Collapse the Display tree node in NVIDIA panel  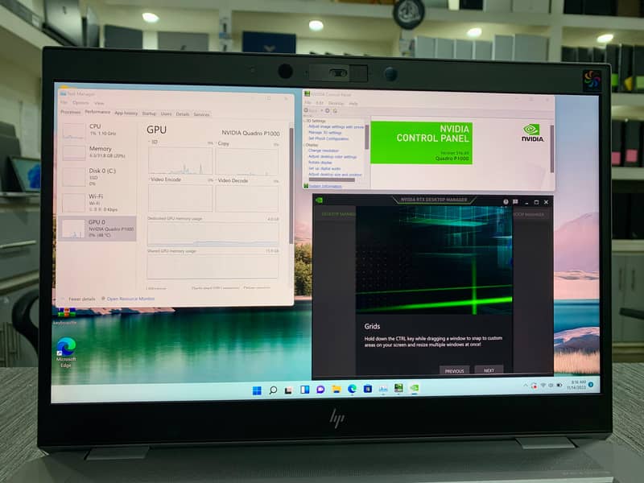pyautogui.click(x=306, y=144)
